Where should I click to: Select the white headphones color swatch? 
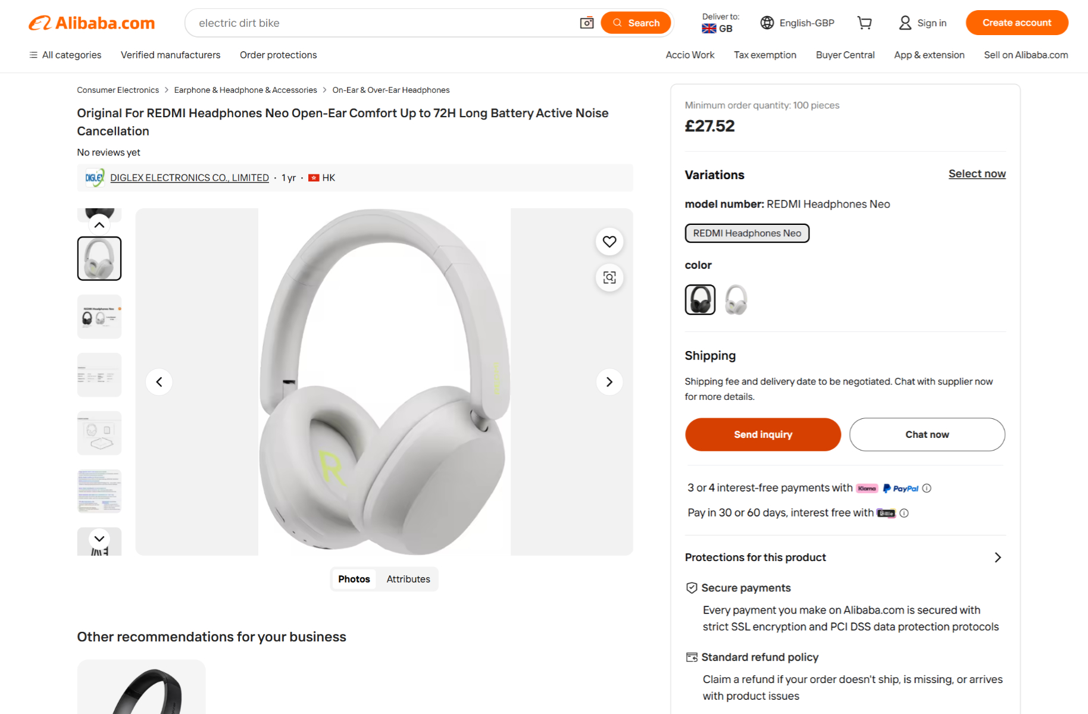(x=736, y=299)
